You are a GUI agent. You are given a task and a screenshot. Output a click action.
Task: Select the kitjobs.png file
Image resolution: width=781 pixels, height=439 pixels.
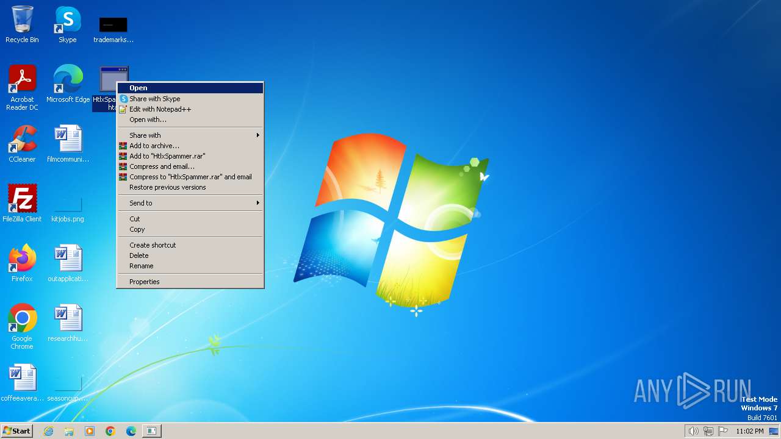[x=68, y=209]
